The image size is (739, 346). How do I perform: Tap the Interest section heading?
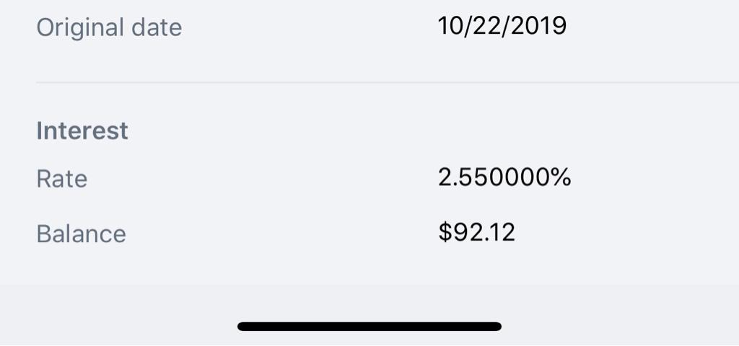[x=82, y=130]
